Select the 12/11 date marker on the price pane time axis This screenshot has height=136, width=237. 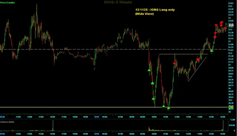pyautogui.click(x=97, y=117)
